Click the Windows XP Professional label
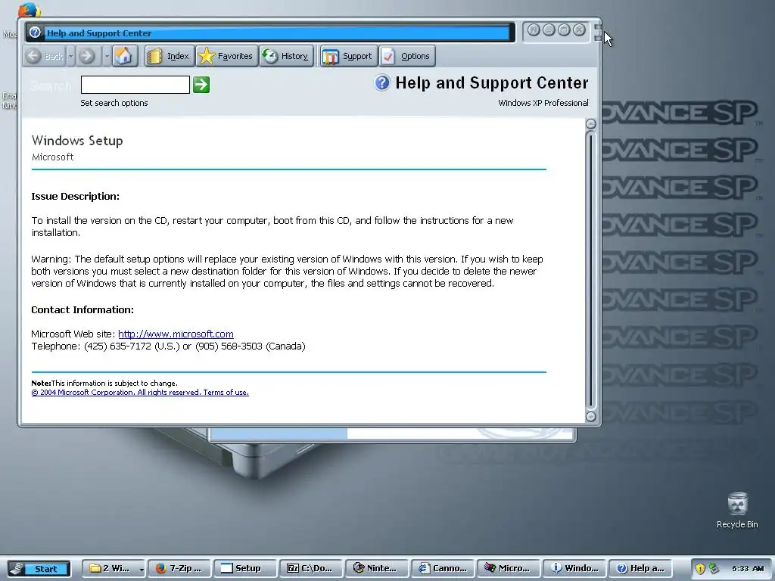Screen dimensions: 775x581 tap(543, 103)
